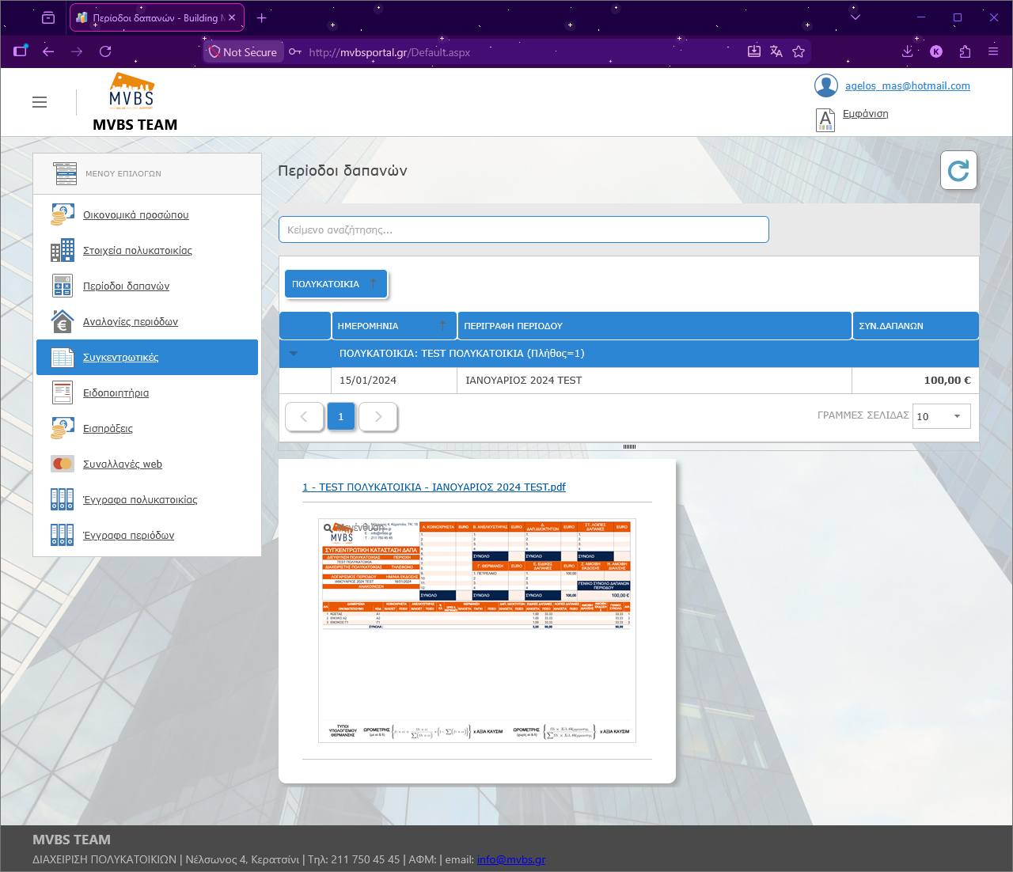Viewport: 1013px width, 872px height.
Task: Open the hamburger menu in the header
Action: click(40, 102)
